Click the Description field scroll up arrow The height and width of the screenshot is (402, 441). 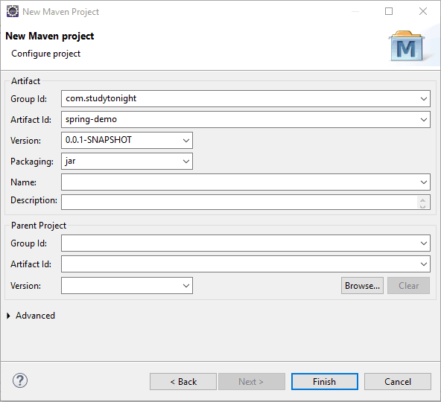click(422, 200)
